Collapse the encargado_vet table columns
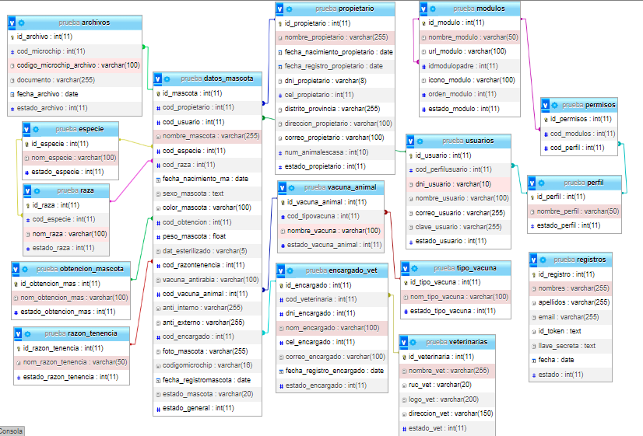This screenshot has width=643, height=436. pyautogui.click(x=283, y=270)
